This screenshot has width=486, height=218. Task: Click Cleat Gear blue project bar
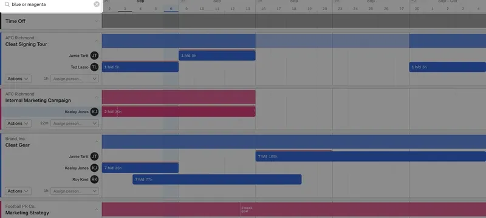coord(294,142)
